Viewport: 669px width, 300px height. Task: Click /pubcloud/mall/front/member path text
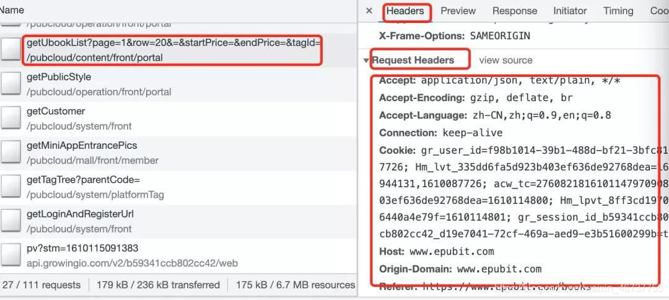[92, 161]
